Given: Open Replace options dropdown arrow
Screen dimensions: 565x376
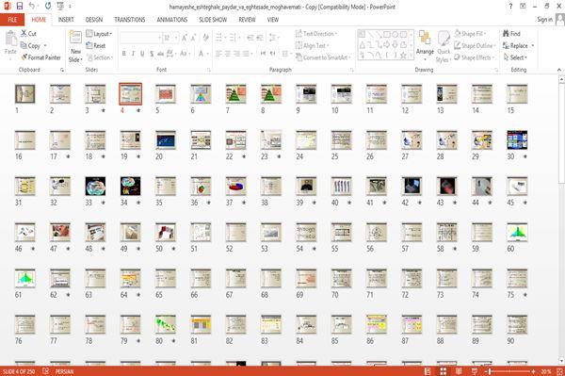Looking at the screenshot, I should point(533,46).
